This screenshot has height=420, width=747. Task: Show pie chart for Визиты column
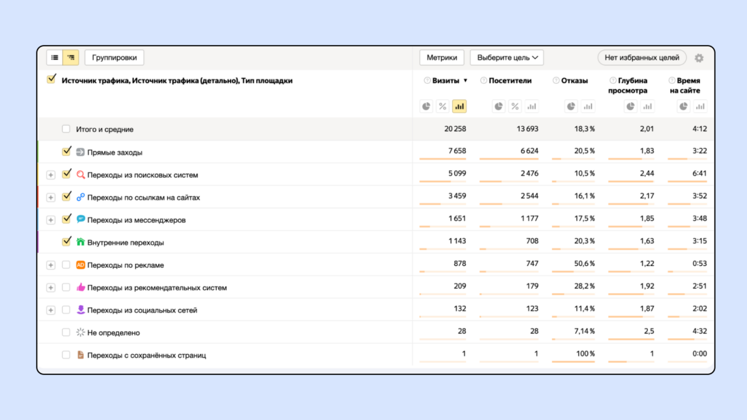pyautogui.click(x=426, y=107)
